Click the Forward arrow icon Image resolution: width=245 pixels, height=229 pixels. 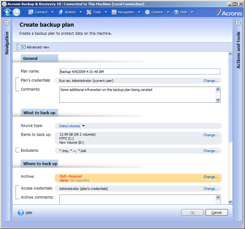16,12
